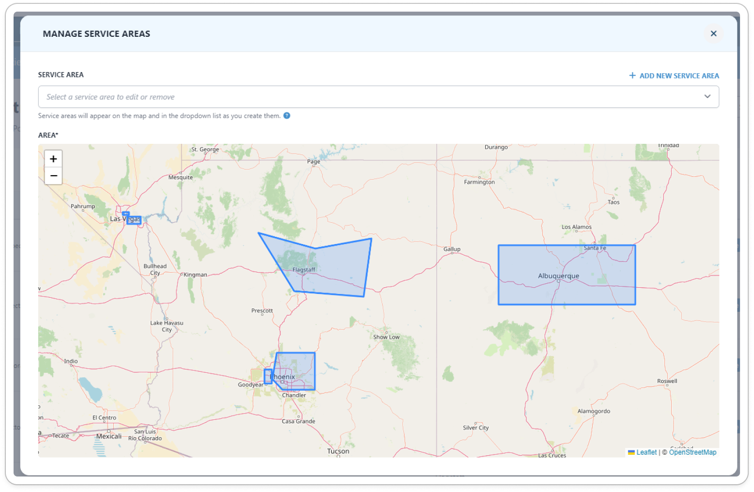Click the Ukraine flag icon by Leaflet
Image resolution: width=754 pixels, height=492 pixels.
(x=631, y=452)
